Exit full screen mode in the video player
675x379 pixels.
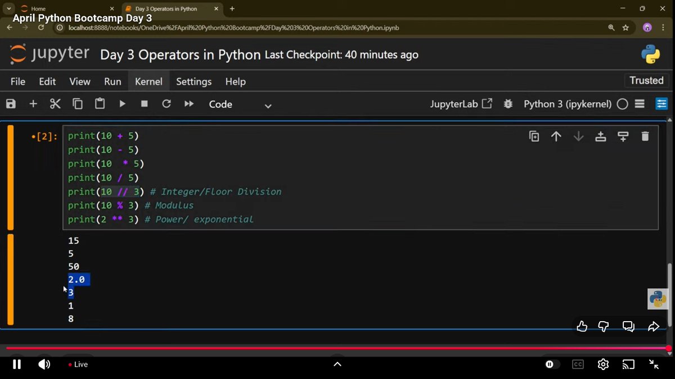coord(654,364)
